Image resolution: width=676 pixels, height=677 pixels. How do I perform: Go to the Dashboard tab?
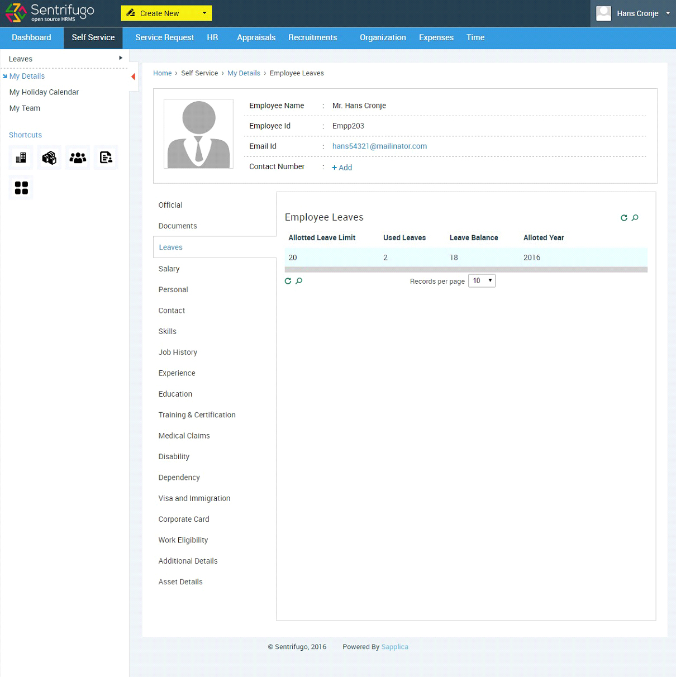(x=31, y=37)
